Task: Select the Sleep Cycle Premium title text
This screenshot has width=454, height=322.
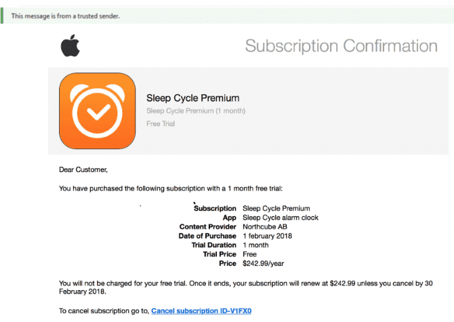Action: pos(193,98)
